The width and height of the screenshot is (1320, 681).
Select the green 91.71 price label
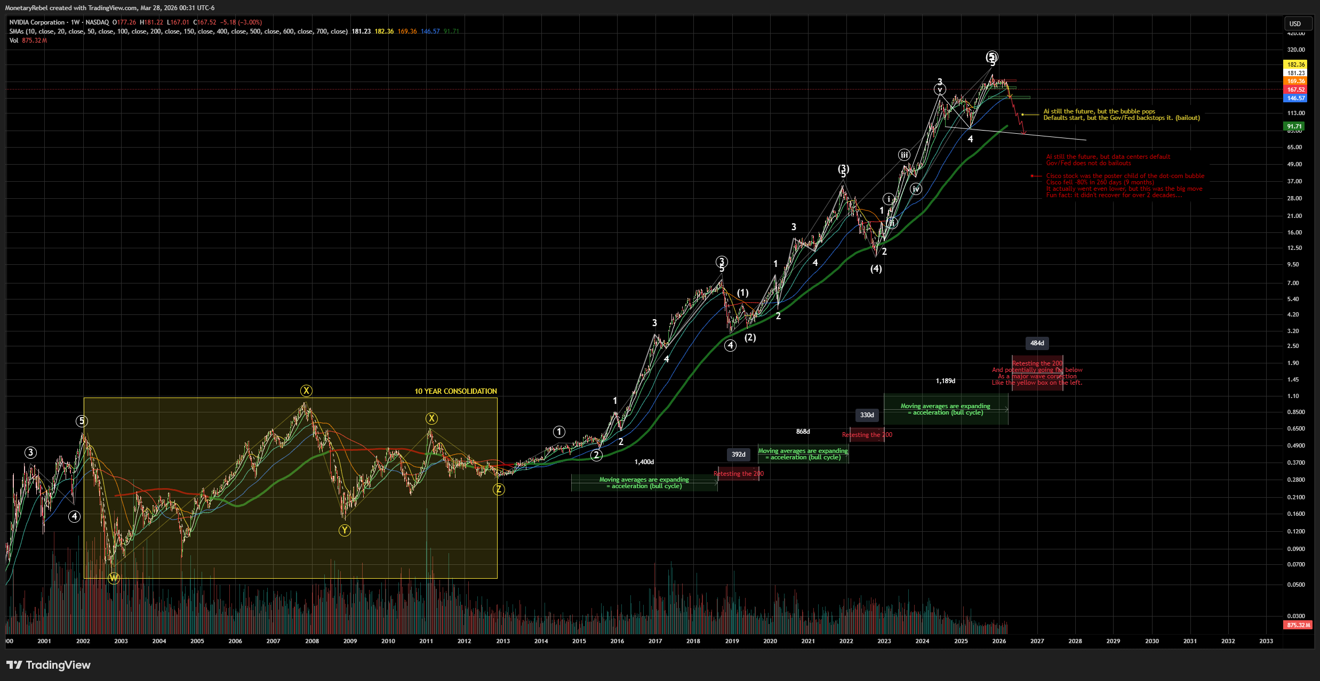pyautogui.click(x=1294, y=127)
